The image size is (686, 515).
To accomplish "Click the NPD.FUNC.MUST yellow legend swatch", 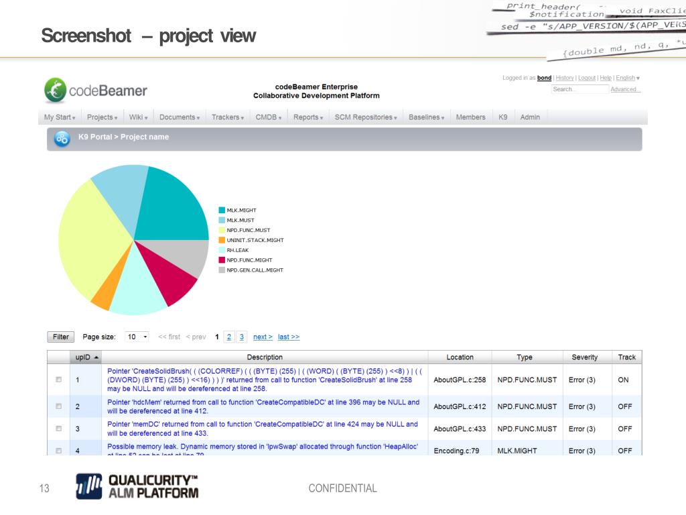I will pyautogui.click(x=222, y=230).
